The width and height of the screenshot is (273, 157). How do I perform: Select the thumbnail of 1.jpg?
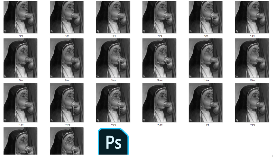click(20, 17)
